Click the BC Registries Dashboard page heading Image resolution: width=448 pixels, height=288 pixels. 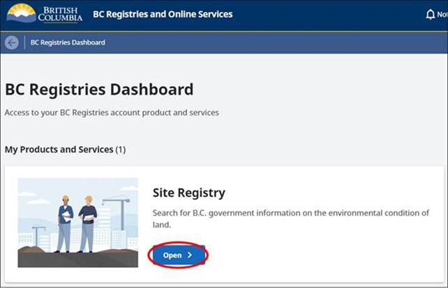[x=99, y=90]
